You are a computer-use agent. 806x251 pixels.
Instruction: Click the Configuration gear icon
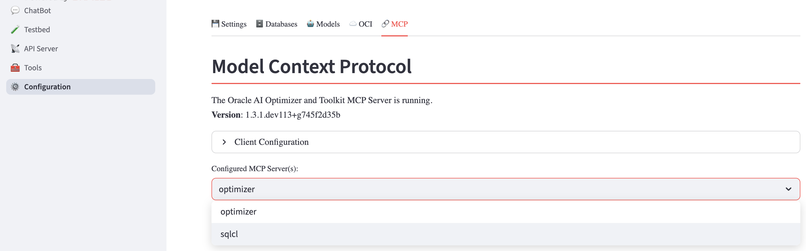pos(15,87)
